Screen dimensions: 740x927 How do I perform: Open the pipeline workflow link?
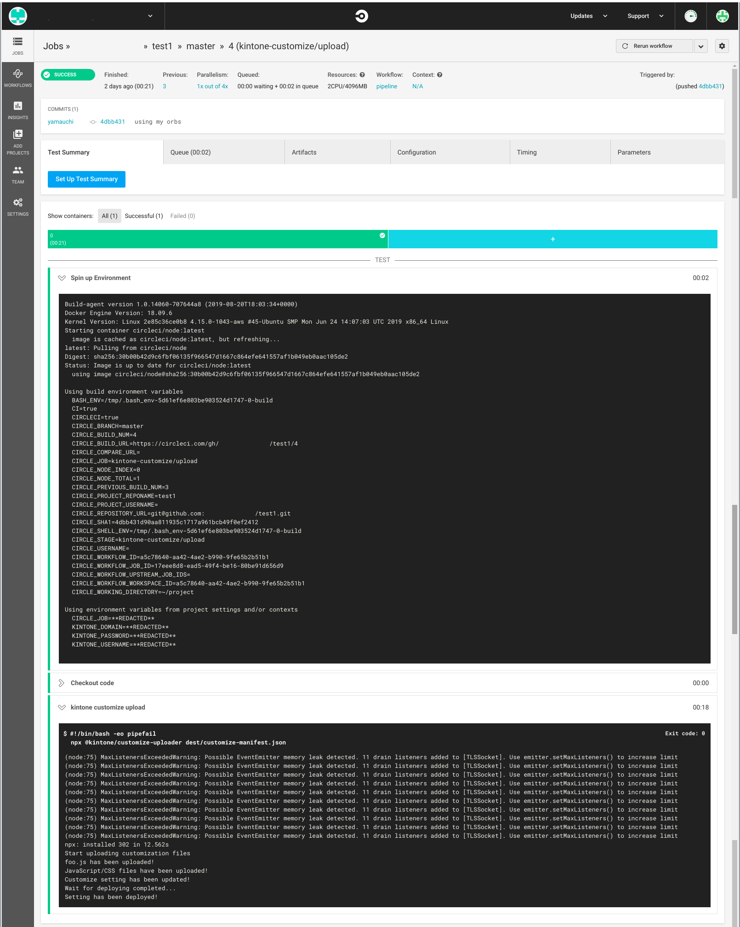[x=387, y=86]
